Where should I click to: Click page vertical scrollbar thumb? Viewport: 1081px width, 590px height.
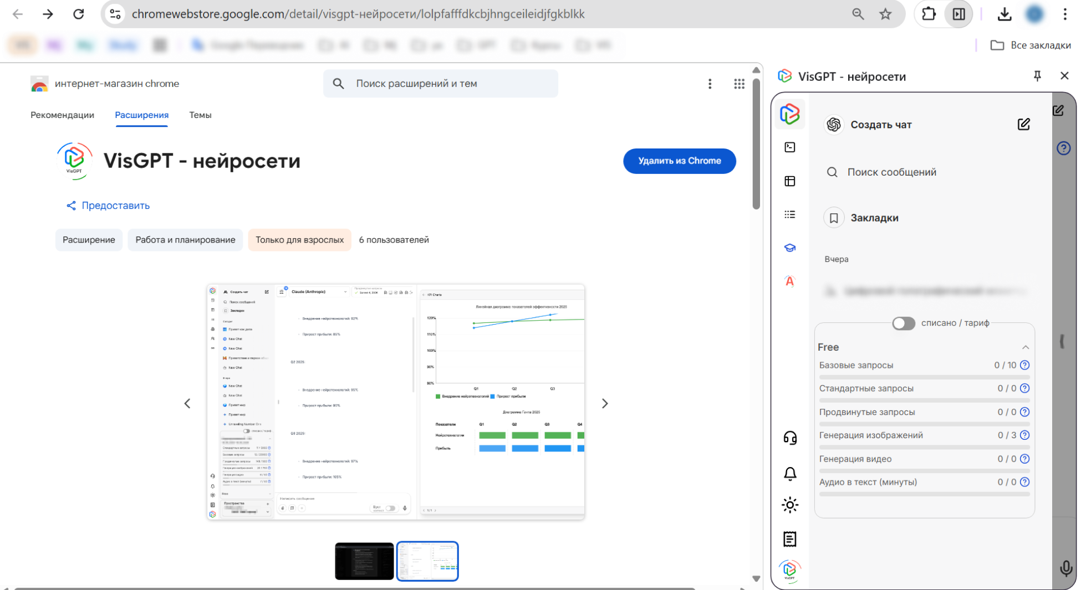click(x=756, y=144)
